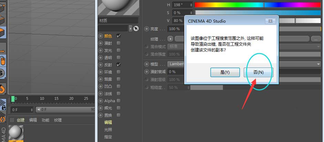The image size is (324, 142).
Task: Enable the Alpha channel checkbox
Action: pos(118,100)
